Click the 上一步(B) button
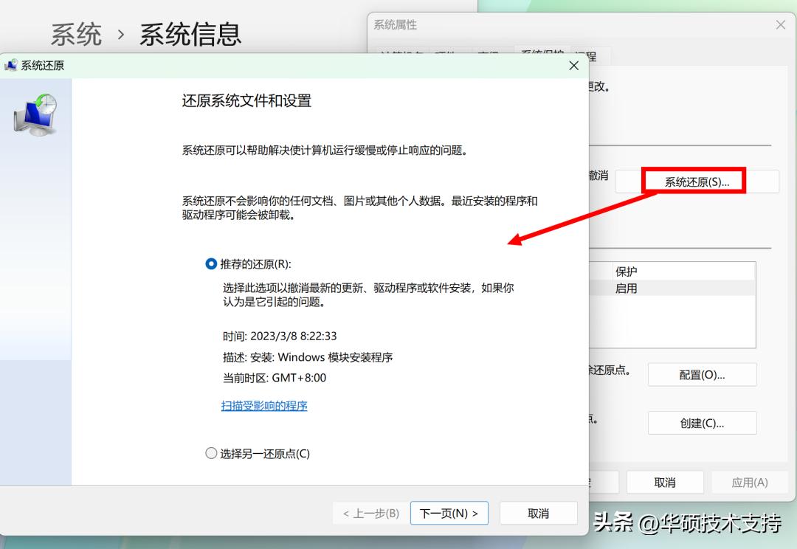The width and height of the screenshot is (797, 549). [368, 513]
